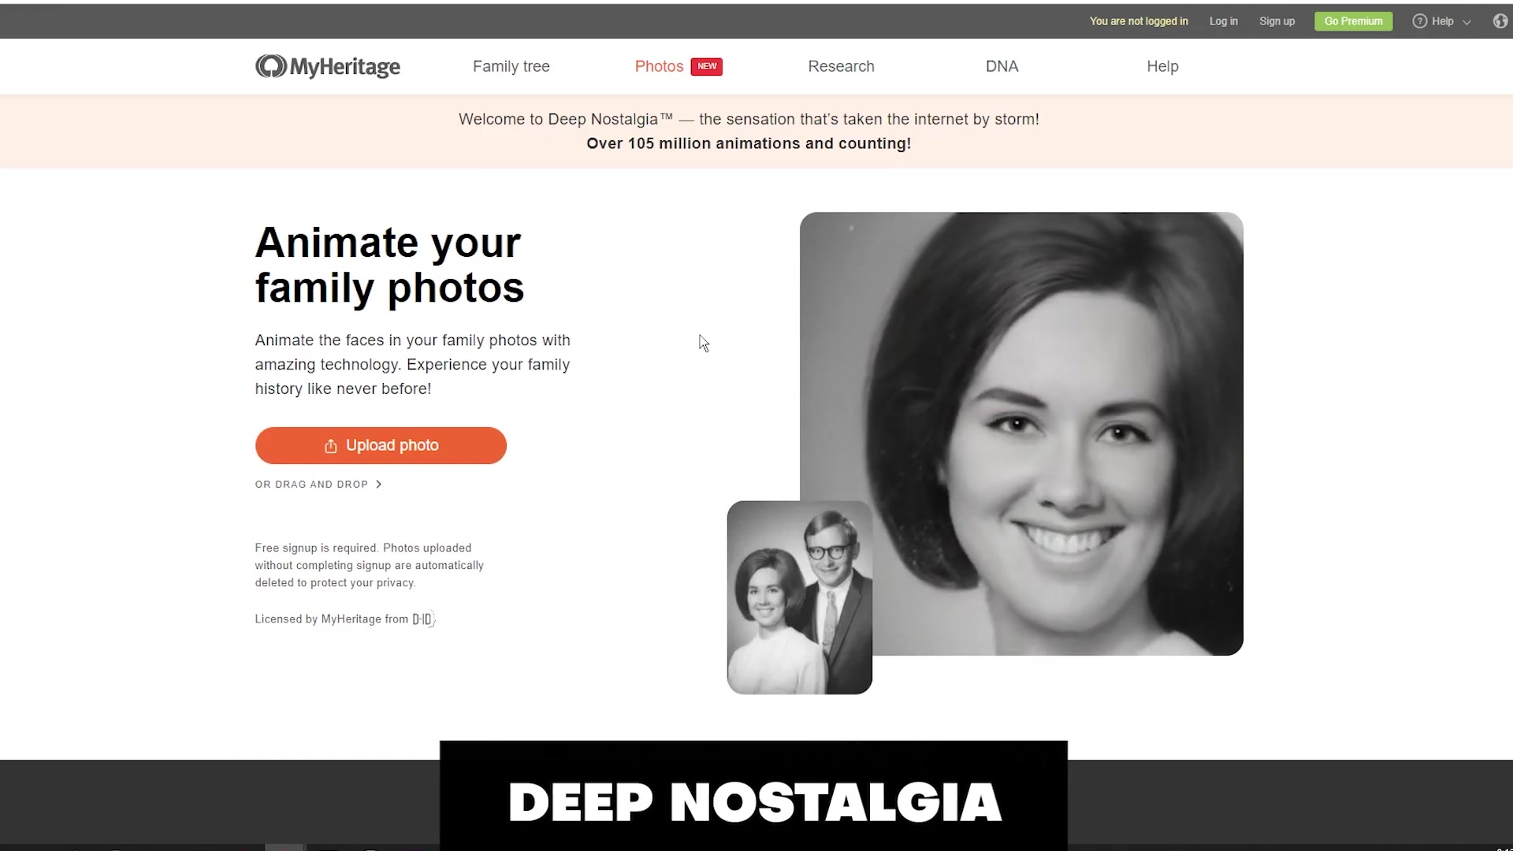
Task: Expand the top-bar Help dropdown chevron
Action: point(1467,22)
